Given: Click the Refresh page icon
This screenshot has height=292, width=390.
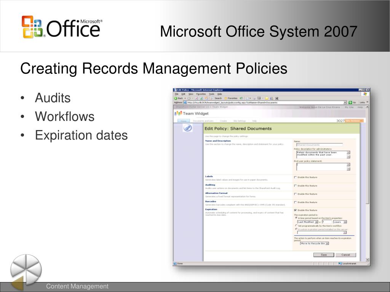Looking at the screenshot, I should [201, 98].
